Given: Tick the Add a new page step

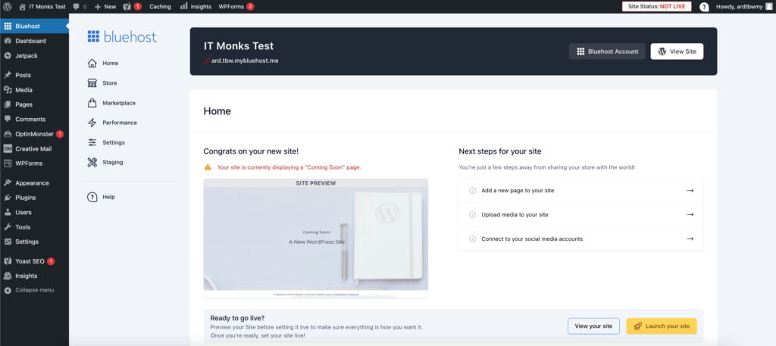Looking at the screenshot, I should (472, 190).
